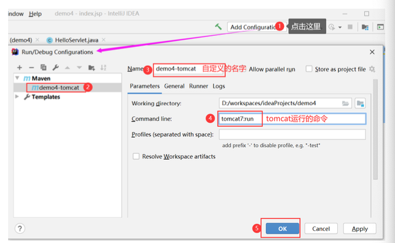Switch to the General tab
This screenshot has width=395, height=243.
(174, 86)
